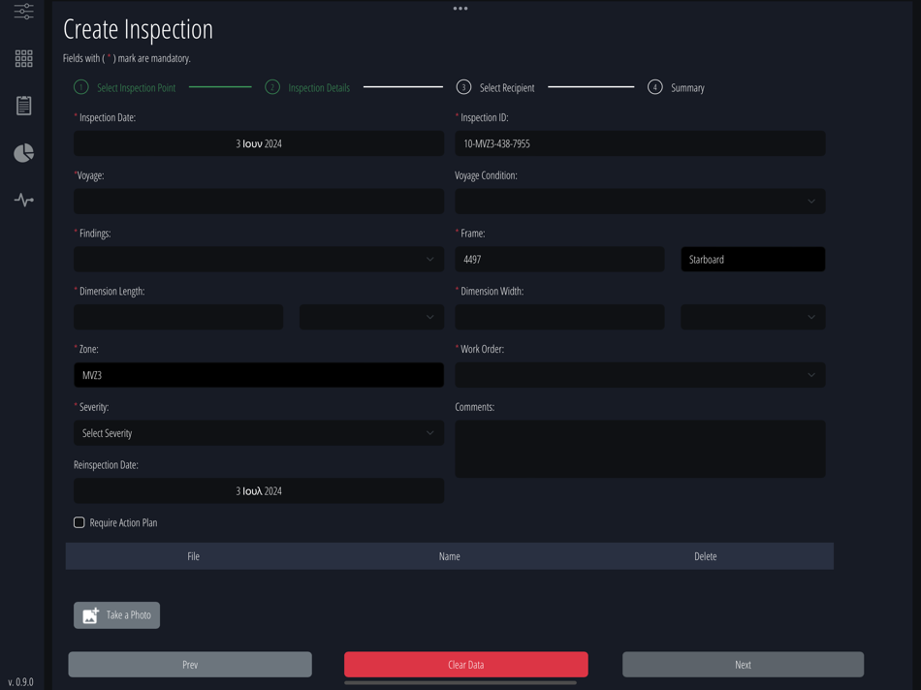
Task: Click the Frame number field 4497
Action: pos(559,259)
